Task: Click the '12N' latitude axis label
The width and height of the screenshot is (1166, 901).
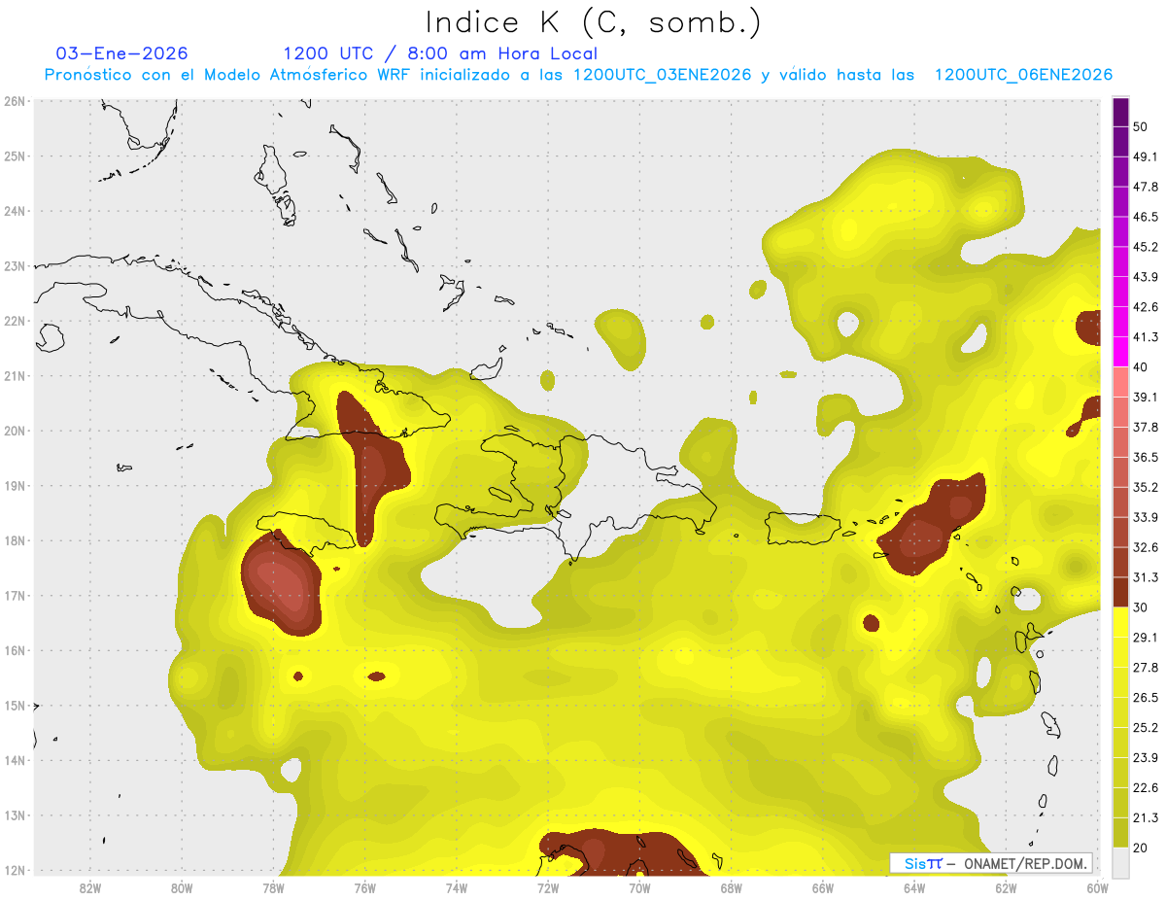Action: (x=15, y=870)
